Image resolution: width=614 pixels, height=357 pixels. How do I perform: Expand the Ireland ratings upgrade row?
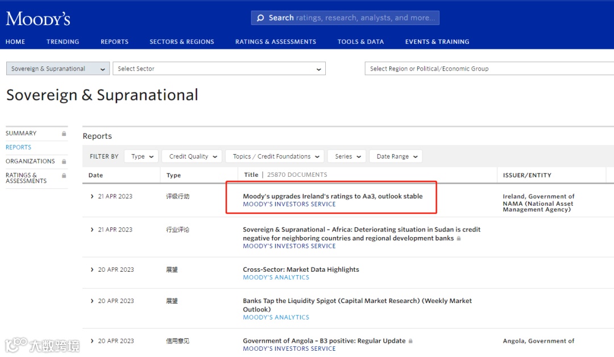pyautogui.click(x=92, y=196)
